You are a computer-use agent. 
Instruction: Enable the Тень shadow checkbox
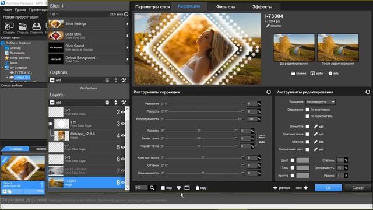[x=293, y=168]
